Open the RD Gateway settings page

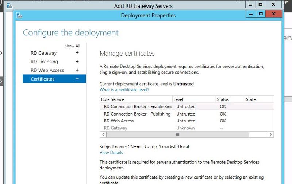tap(43, 53)
